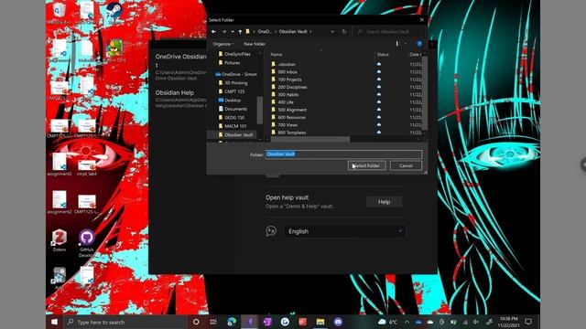
Task: Click the Folder name input field
Action: click(x=343, y=154)
